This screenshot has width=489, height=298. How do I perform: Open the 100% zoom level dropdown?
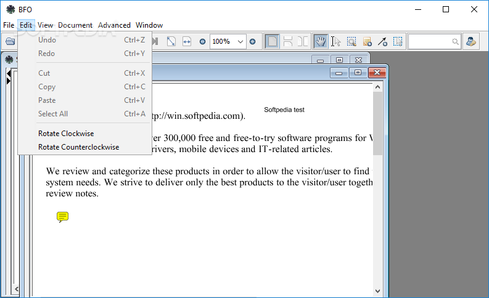pos(240,41)
